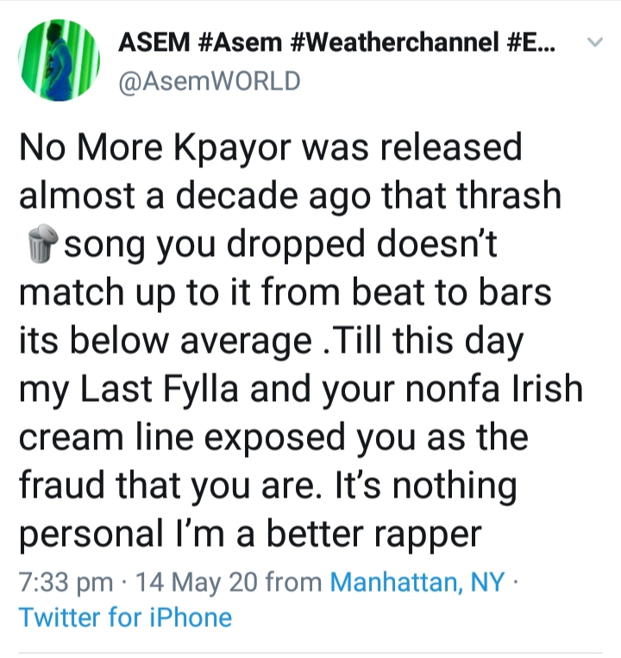Open the ASEM display name profile
Viewport: 621px width, 658px height.
(x=154, y=42)
